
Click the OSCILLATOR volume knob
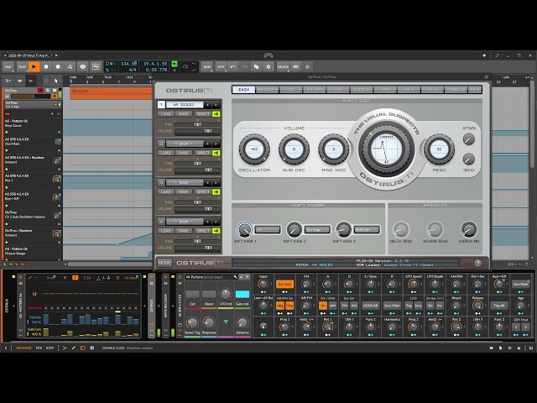point(254,149)
